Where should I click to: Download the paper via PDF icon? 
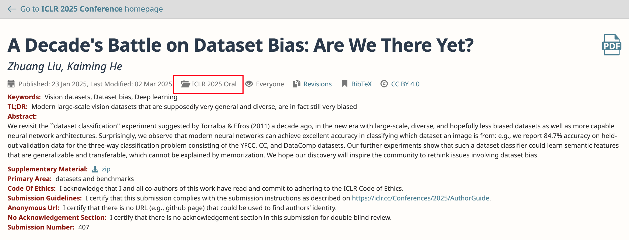click(611, 45)
